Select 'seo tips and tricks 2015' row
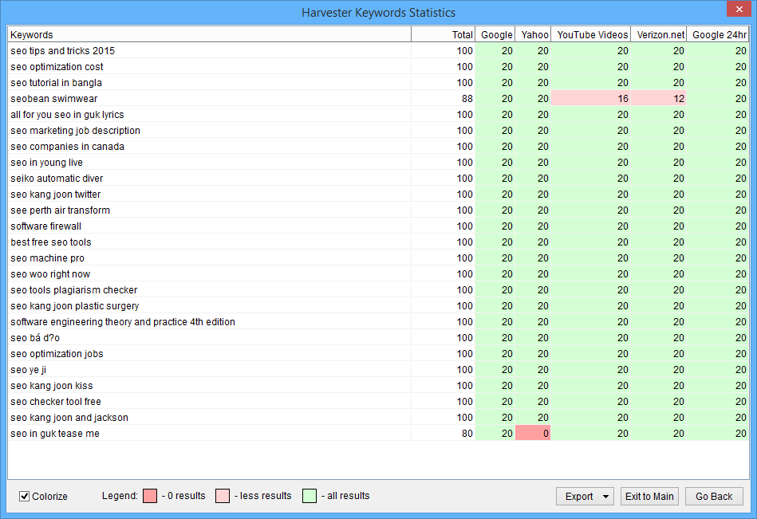This screenshot has width=757, height=519. pyautogui.click(x=62, y=51)
